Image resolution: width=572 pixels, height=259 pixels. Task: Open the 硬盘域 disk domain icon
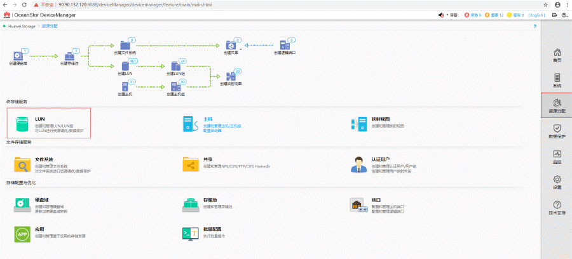click(22, 204)
